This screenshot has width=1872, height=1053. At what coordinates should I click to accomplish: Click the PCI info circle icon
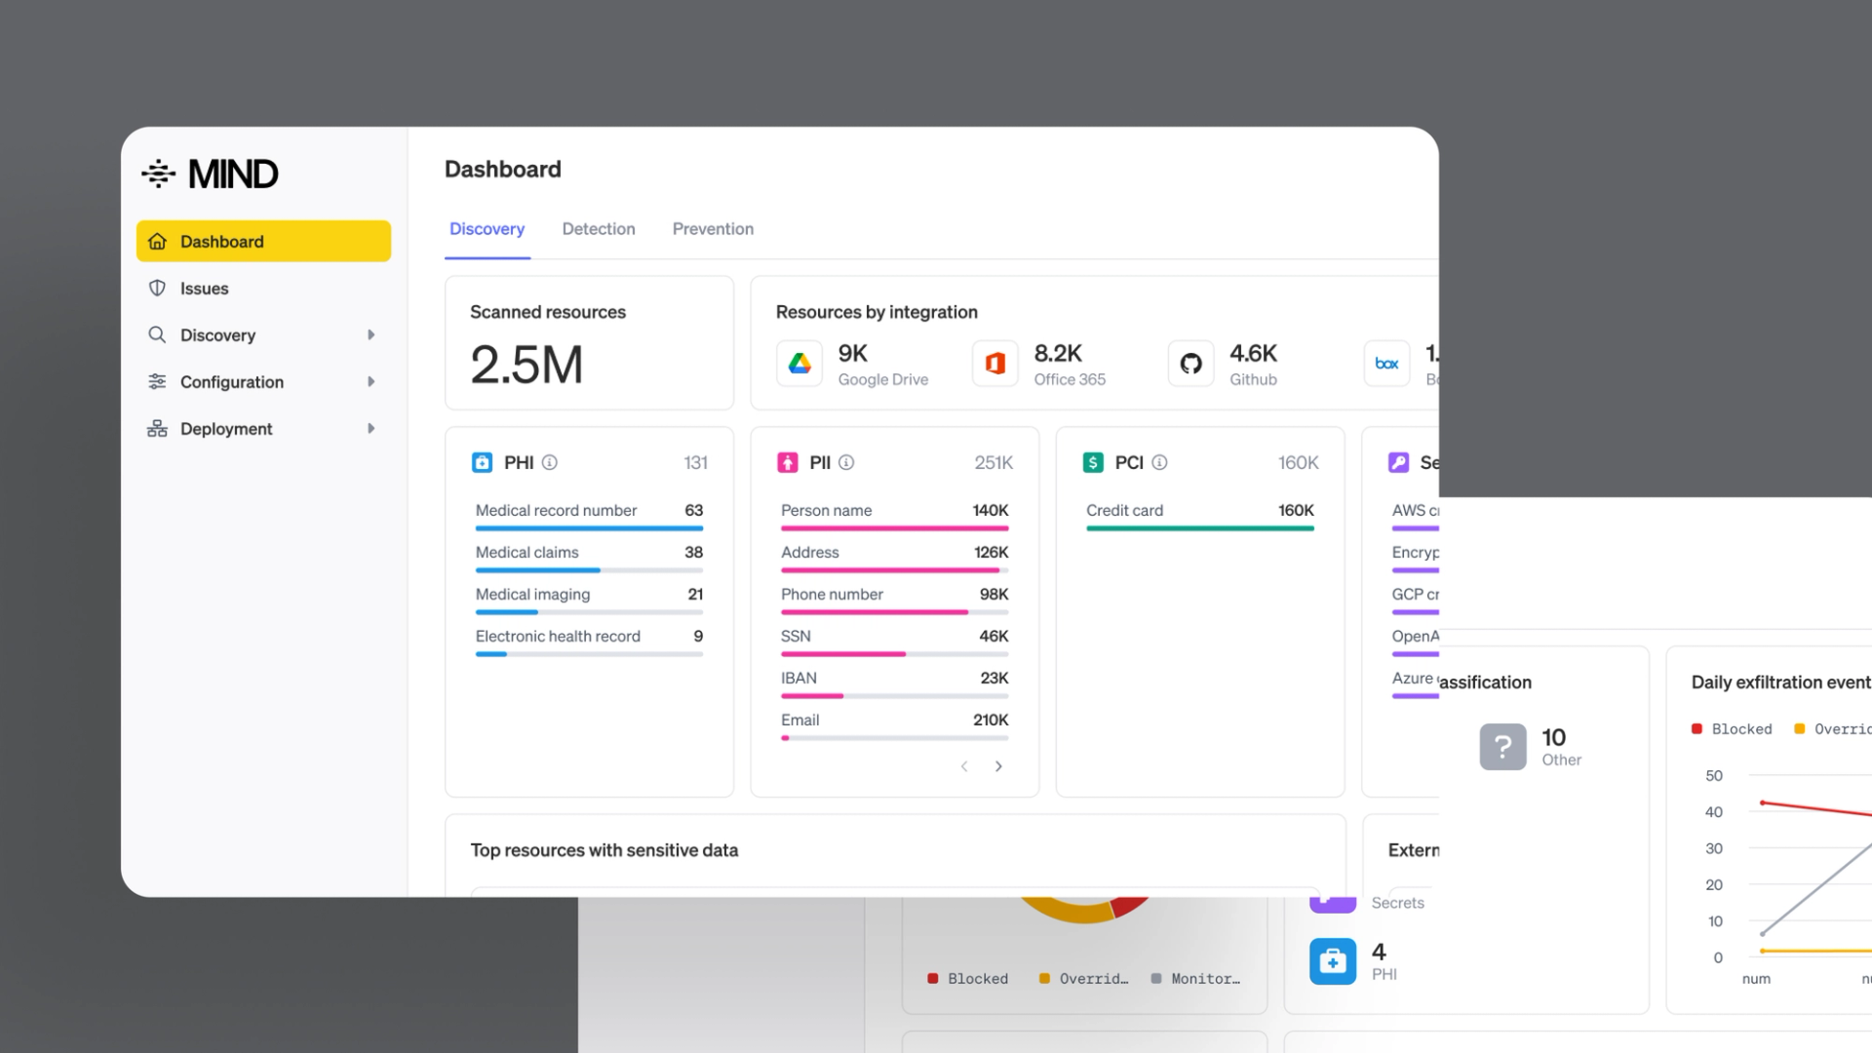click(1159, 462)
